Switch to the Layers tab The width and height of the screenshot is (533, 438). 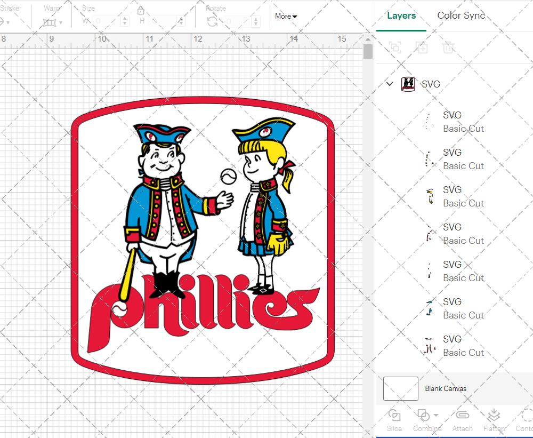tap(401, 15)
